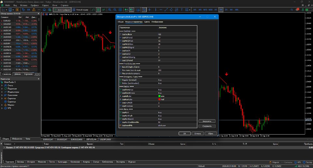Switch to the Отображение tab in dialog
The image size is (313, 168).
tap(157, 22)
